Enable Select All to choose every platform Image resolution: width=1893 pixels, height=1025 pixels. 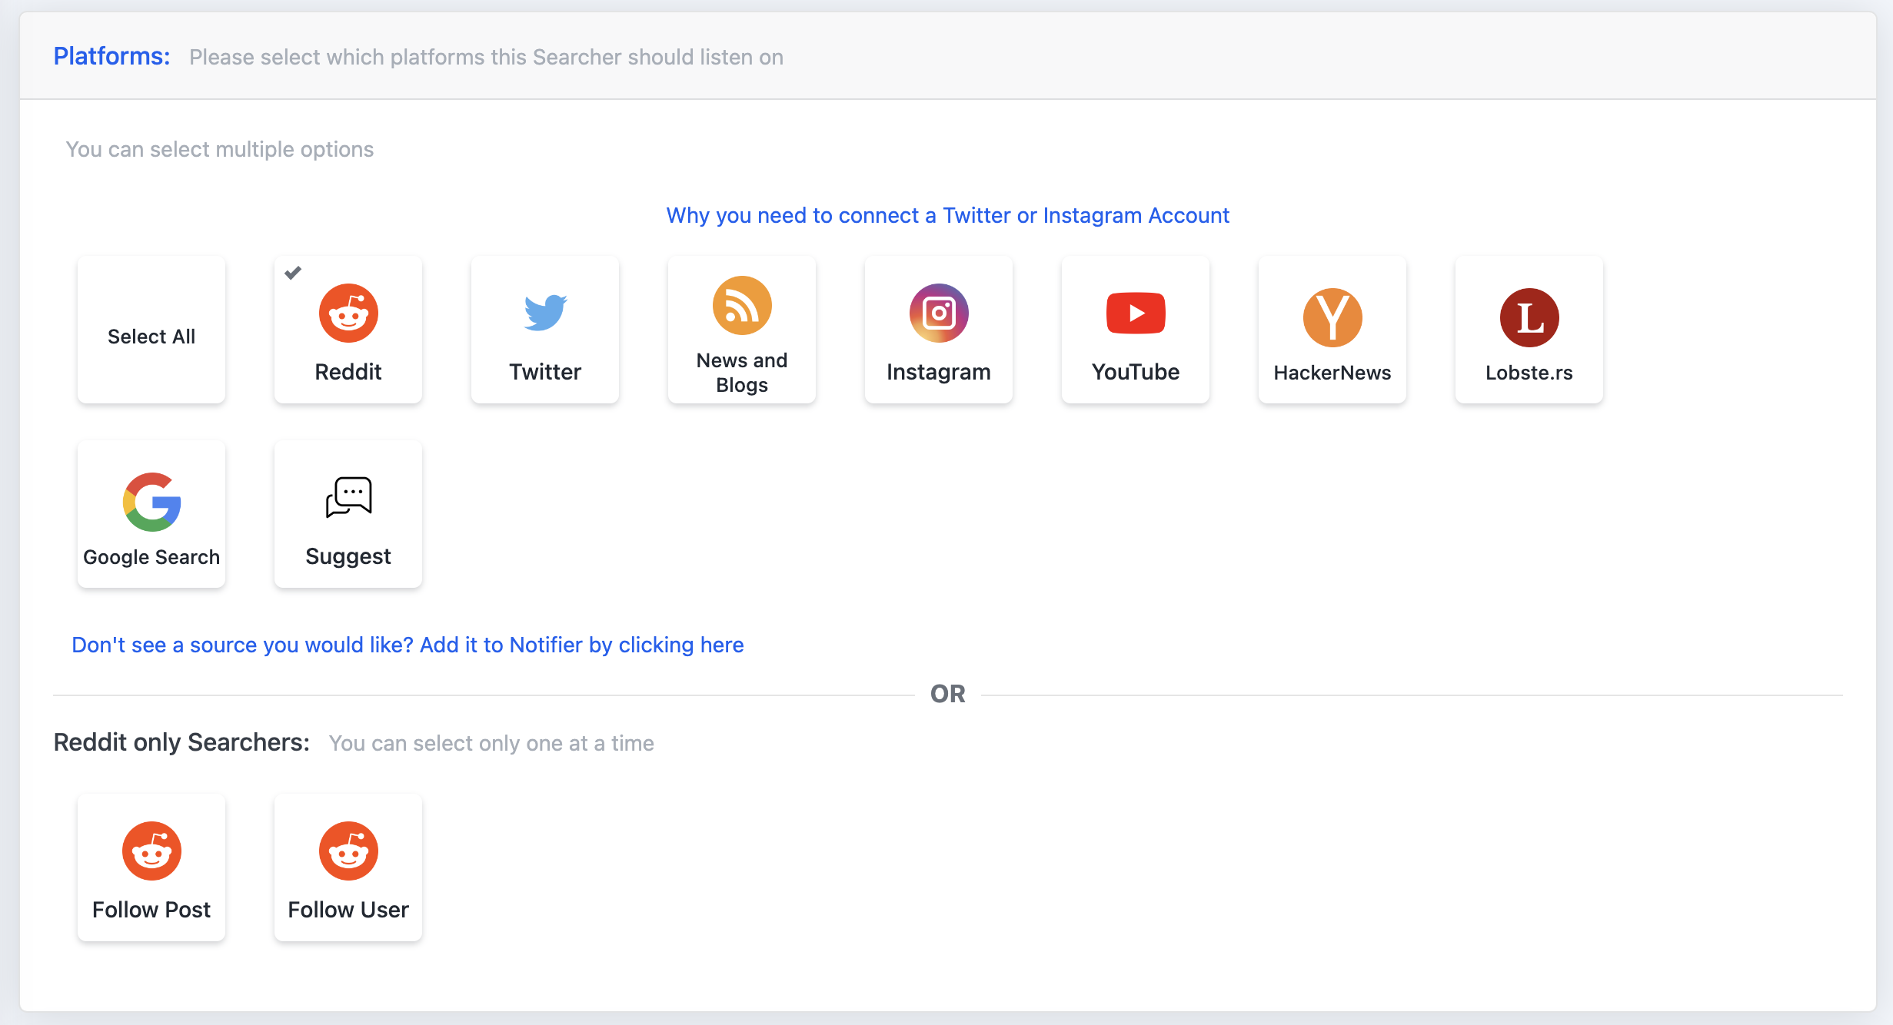[x=151, y=330]
